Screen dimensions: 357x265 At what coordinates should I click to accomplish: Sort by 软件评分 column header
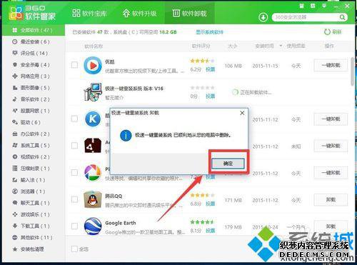[x=201, y=46]
